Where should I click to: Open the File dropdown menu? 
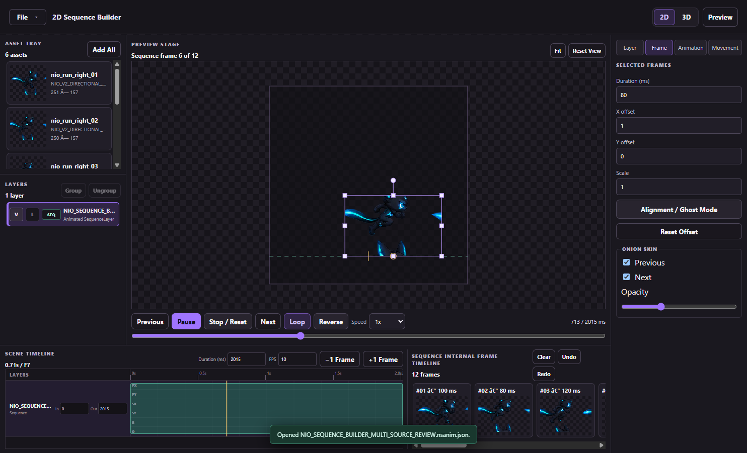(28, 17)
